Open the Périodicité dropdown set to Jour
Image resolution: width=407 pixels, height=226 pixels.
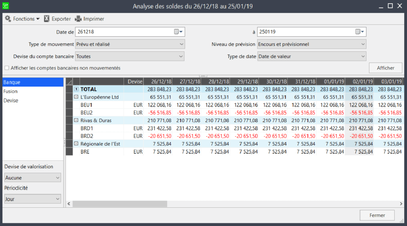[32, 199]
